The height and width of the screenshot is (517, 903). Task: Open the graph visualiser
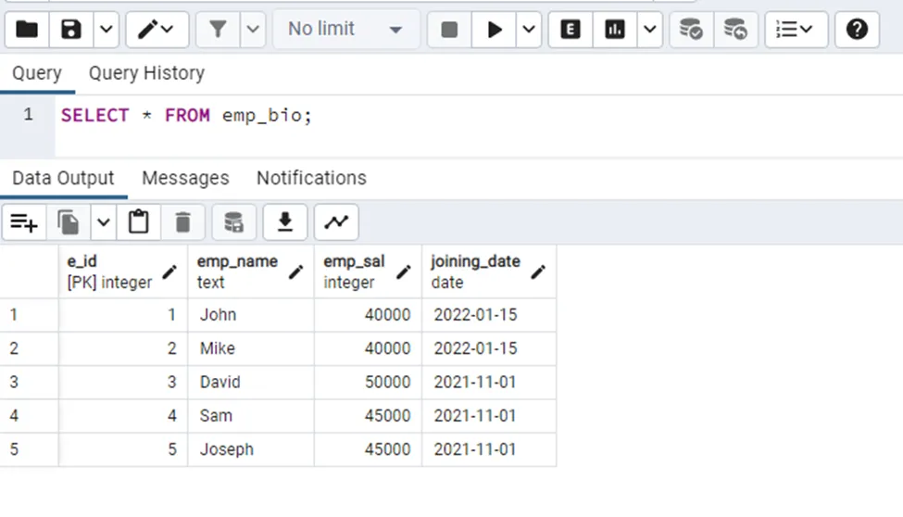(x=336, y=222)
